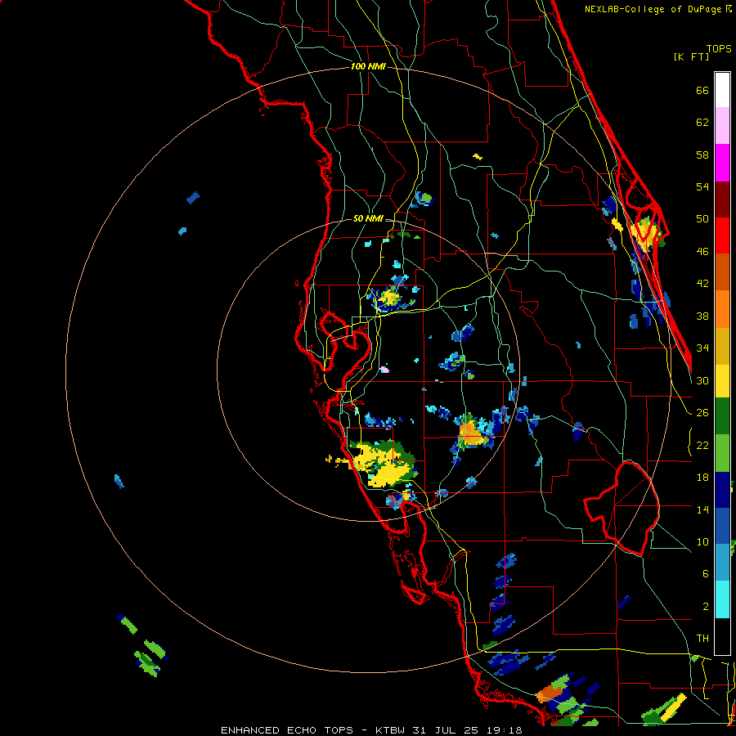
Task: Click the small pink echo near Tampa Bay
Action: tap(384, 370)
